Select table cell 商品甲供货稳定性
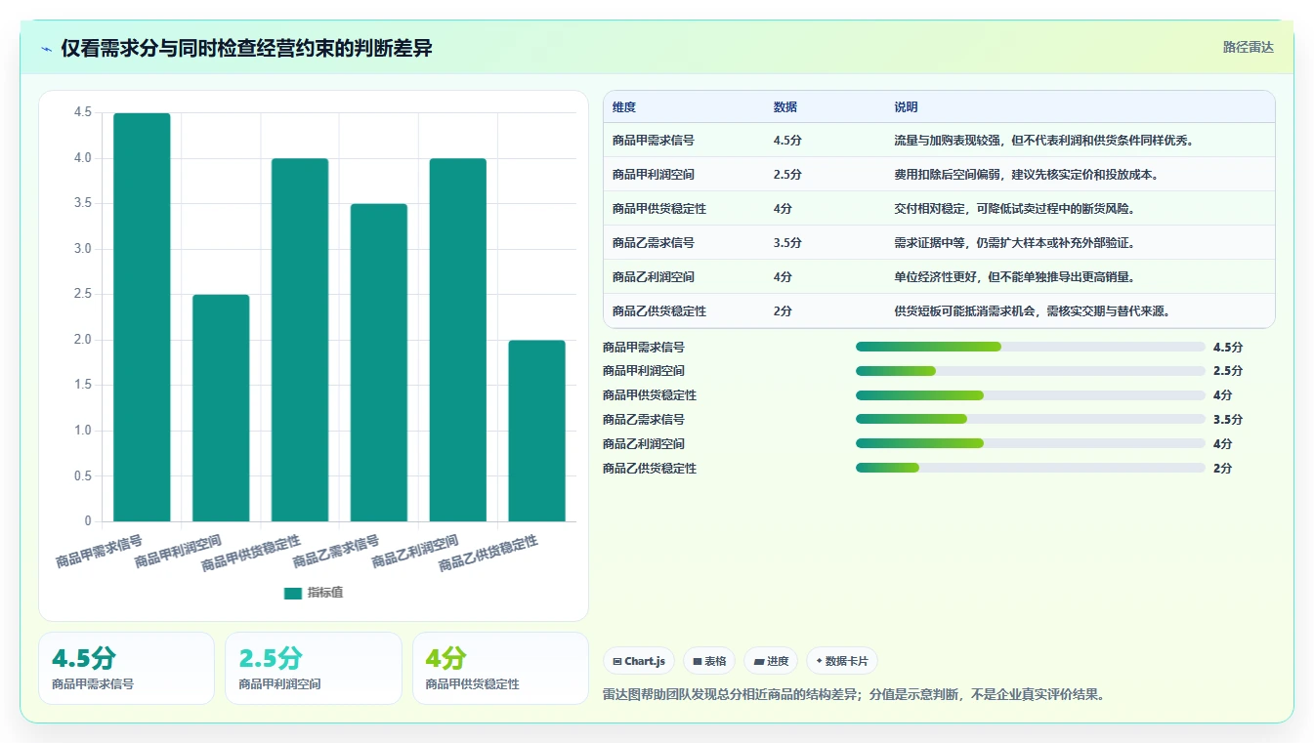 [659, 209]
